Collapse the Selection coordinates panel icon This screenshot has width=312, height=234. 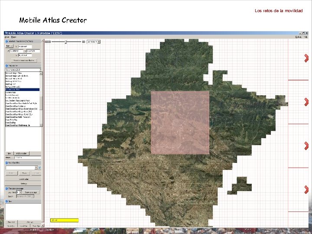(6, 42)
